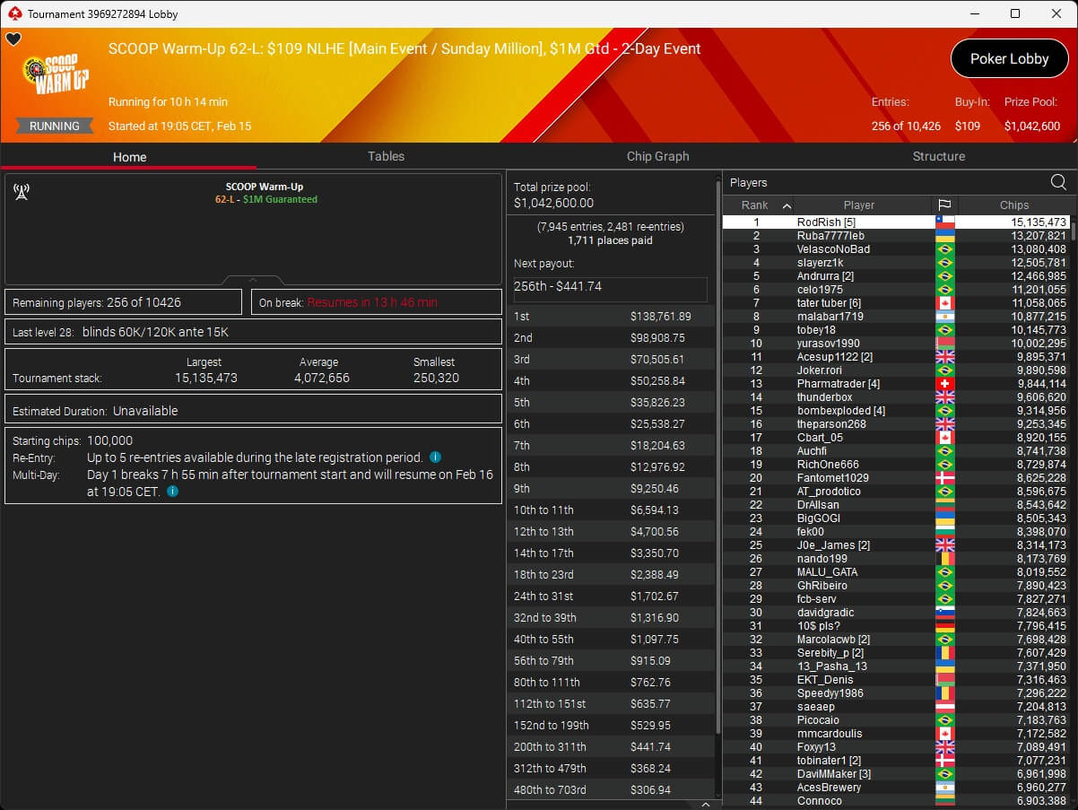Image resolution: width=1078 pixels, height=810 pixels.
Task: Click the Multi-Day info icon
Action: point(172,492)
